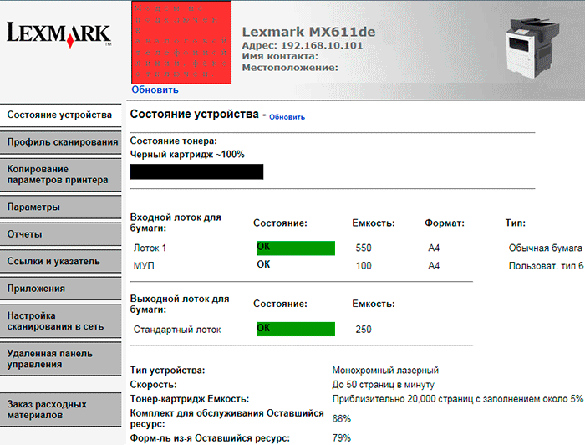Viewport: 585px width, 445px height.
Task: Click the output capacity value 250
Action: click(364, 330)
